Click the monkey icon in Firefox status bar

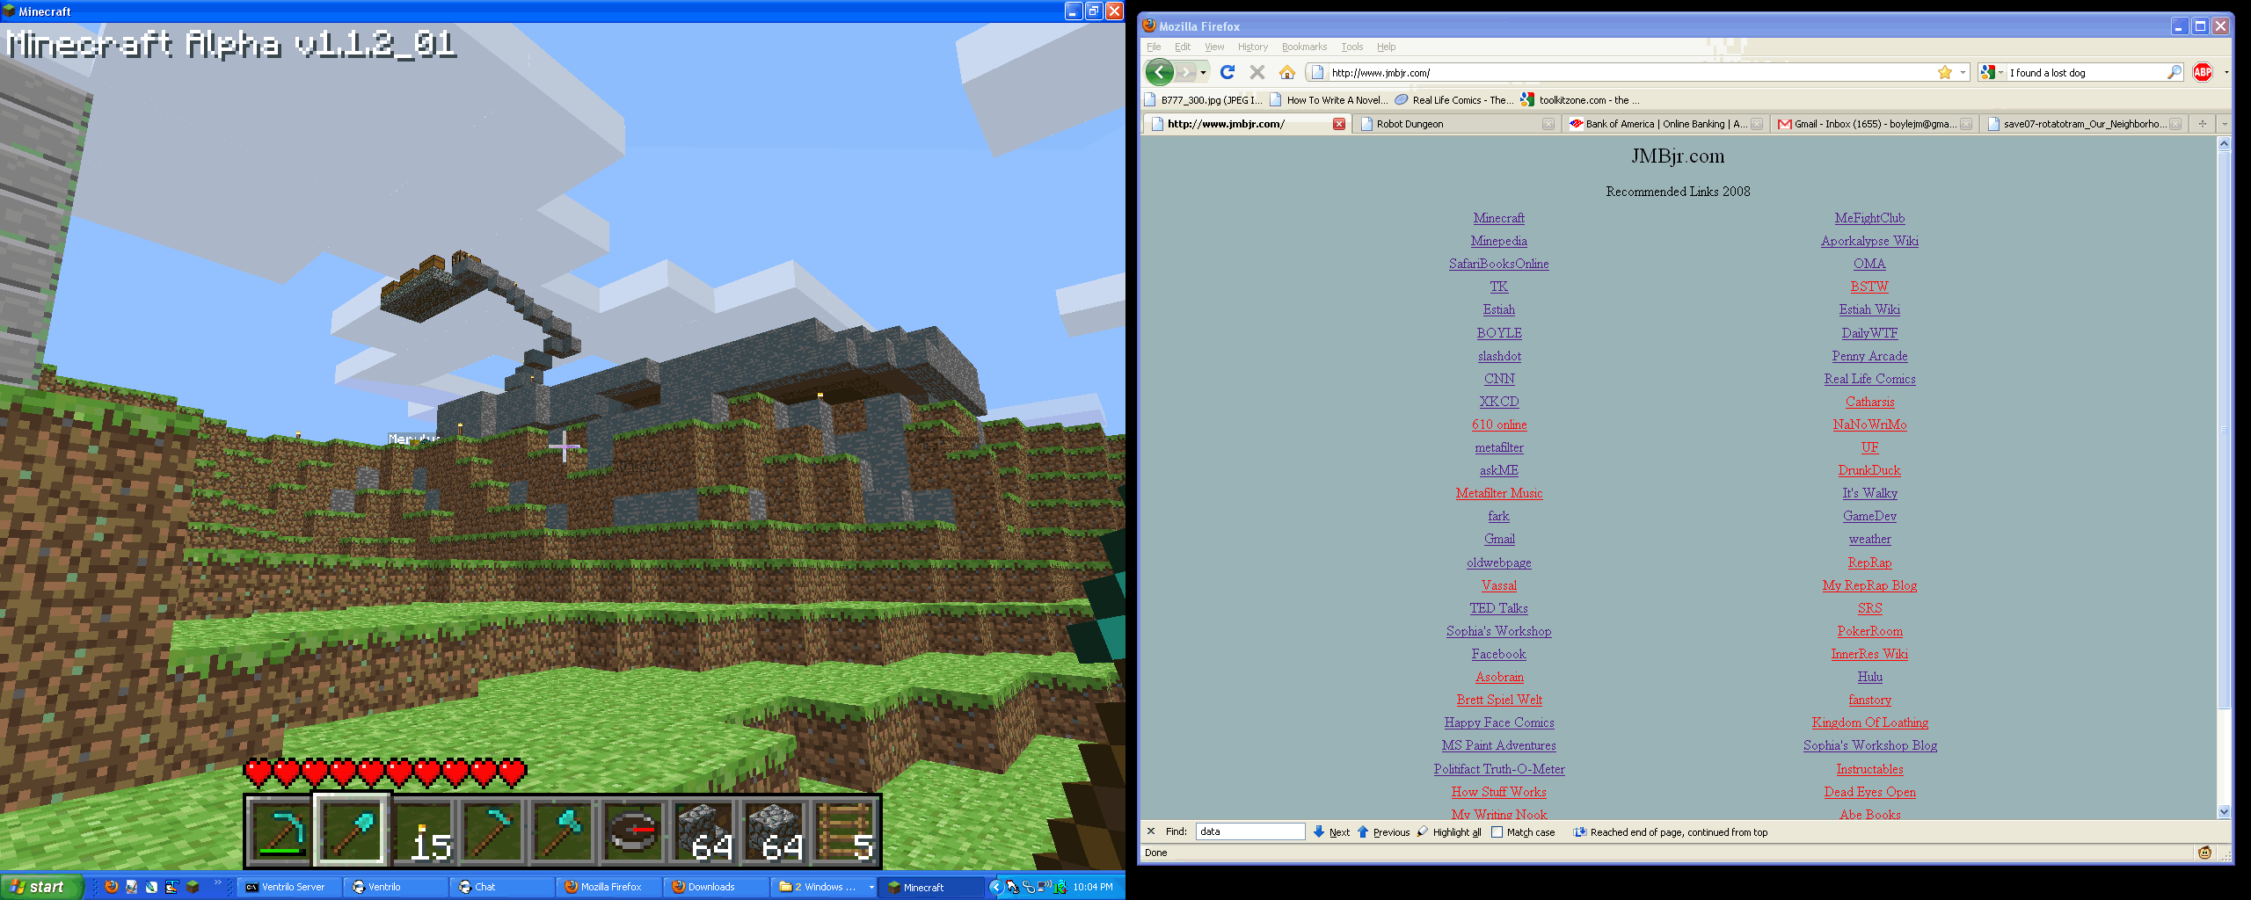pyautogui.click(x=2204, y=853)
